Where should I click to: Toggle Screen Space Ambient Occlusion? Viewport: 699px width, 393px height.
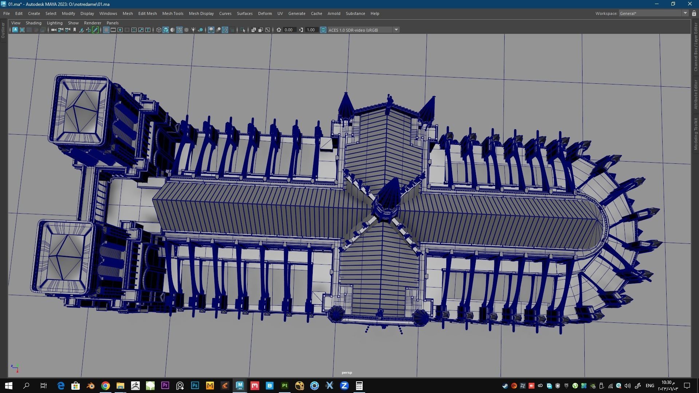click(211, 30)
